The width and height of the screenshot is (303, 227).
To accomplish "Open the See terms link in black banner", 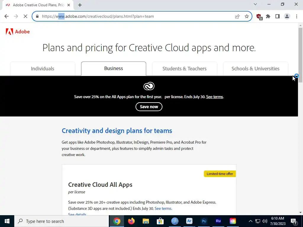I will point(215,97).
